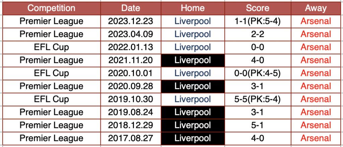Click the 5-1 score cell
Viewport: 343px width, 147px height.
pos(258,125)
